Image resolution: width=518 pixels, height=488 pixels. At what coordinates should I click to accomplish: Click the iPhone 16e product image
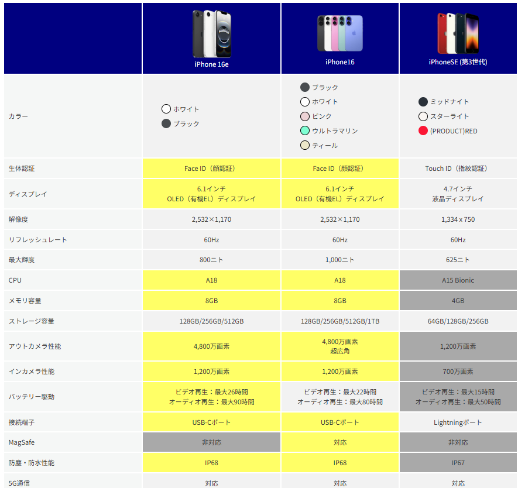[211, 33]
